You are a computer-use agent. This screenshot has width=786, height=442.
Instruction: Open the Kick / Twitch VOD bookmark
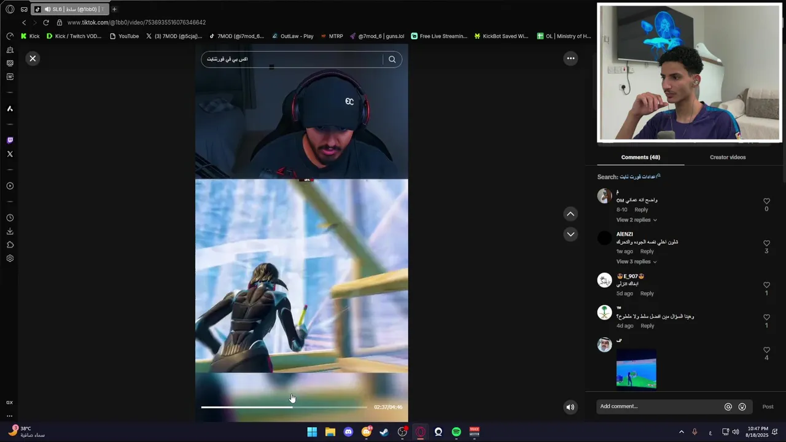click(x=74, y=36)
